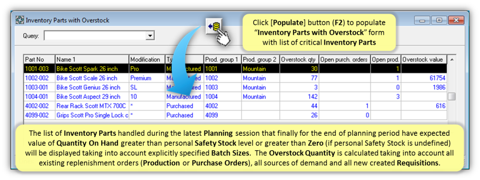Click Bike Scott Scale 26 inch name
480x180 pixels.
(87, 78)
